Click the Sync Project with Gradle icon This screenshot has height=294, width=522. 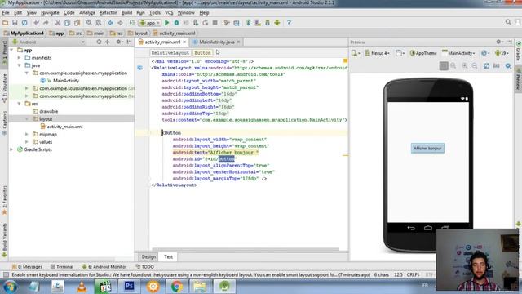[248, 23]
